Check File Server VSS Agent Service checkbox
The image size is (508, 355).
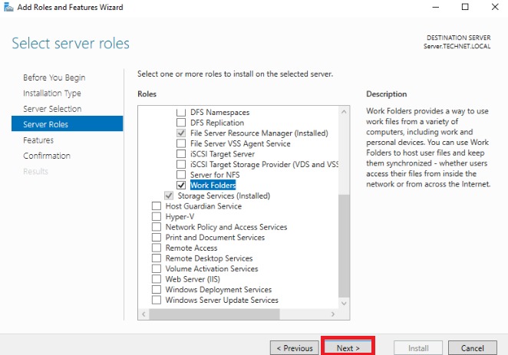coord(181,143)
